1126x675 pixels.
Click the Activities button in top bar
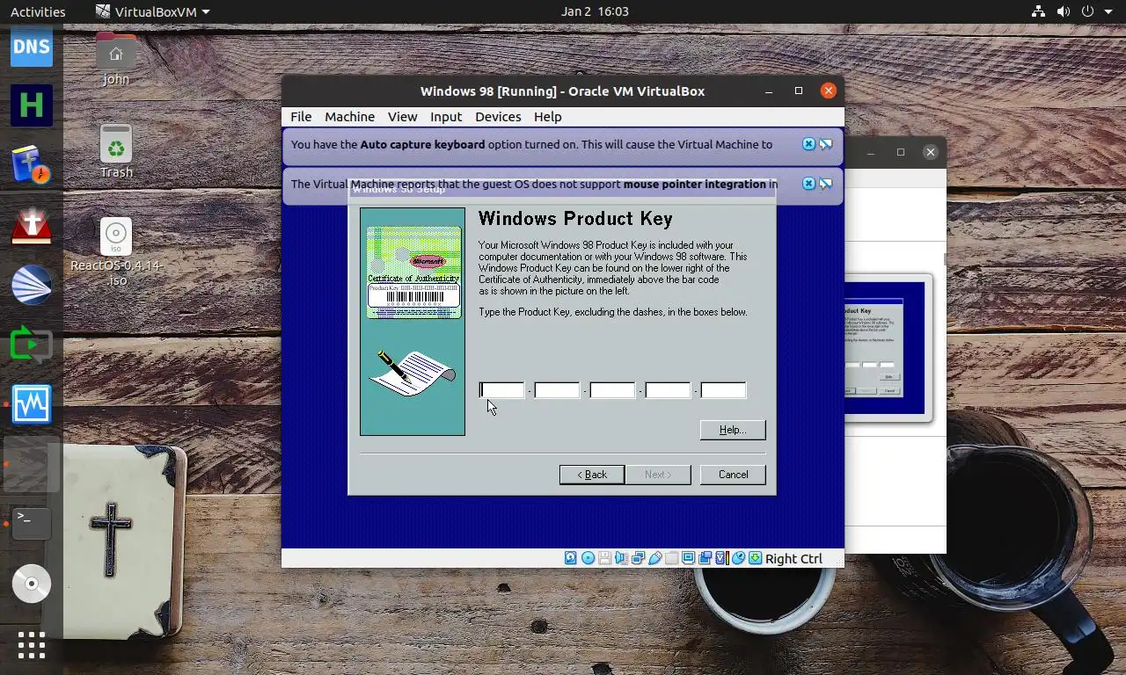coord(38,11)
